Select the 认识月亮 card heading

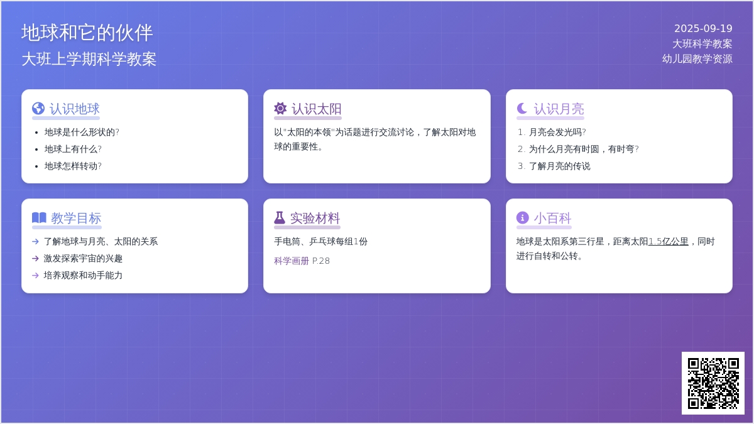coord(559,109)
